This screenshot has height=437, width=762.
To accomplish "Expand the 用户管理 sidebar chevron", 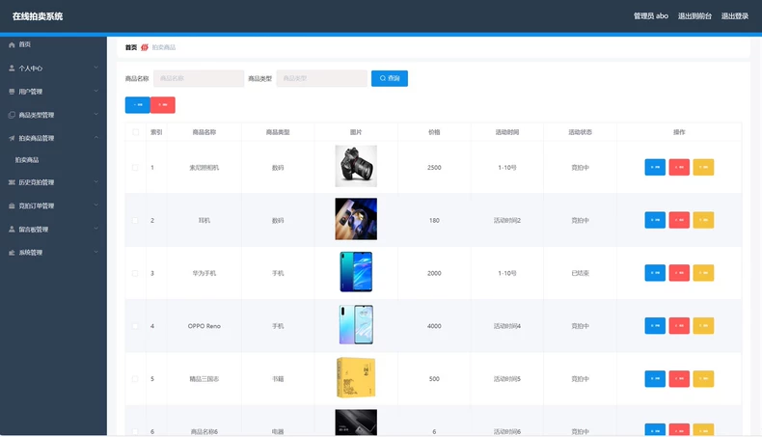I will coord(95,91).
